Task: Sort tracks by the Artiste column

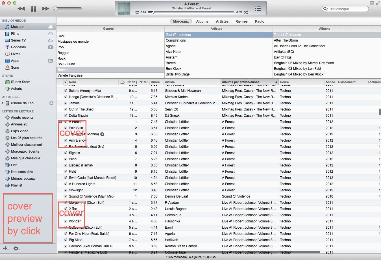Action: coord(192,82)
